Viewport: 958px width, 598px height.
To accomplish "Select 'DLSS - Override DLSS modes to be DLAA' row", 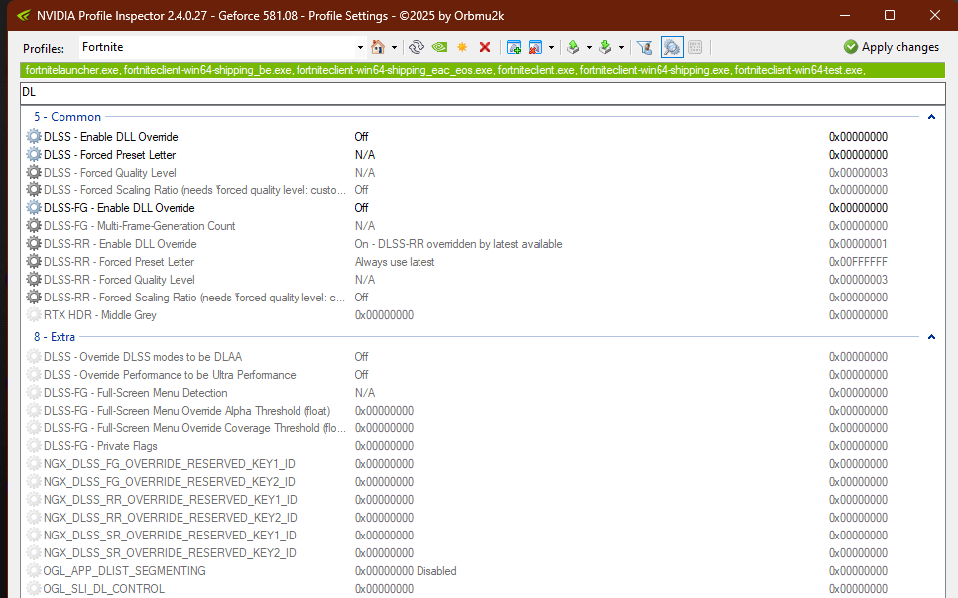I will click(x=483, y=357).
